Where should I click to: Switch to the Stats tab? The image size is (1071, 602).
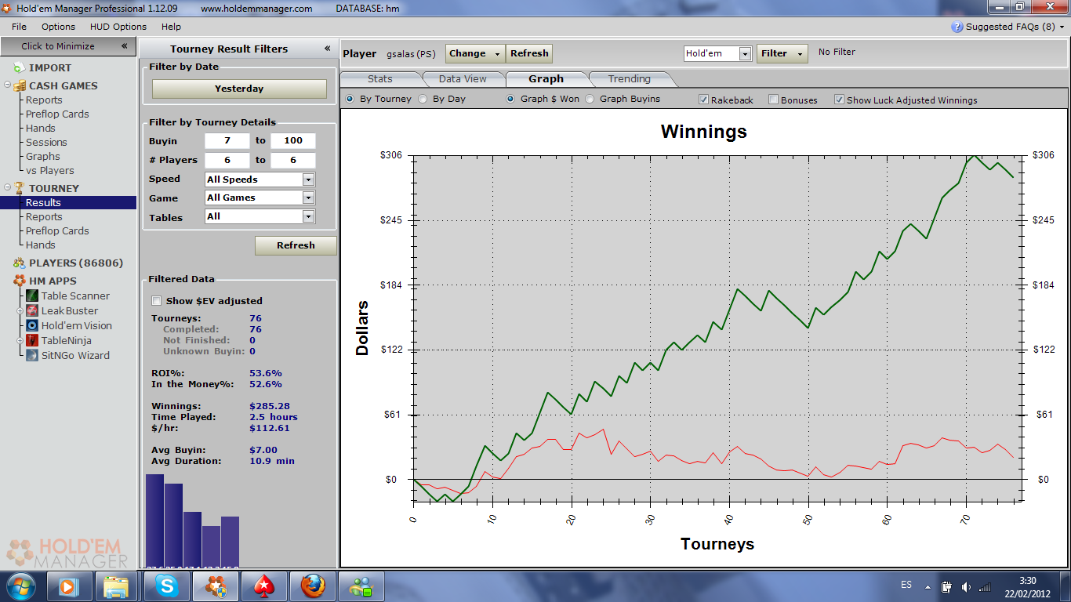380,78
